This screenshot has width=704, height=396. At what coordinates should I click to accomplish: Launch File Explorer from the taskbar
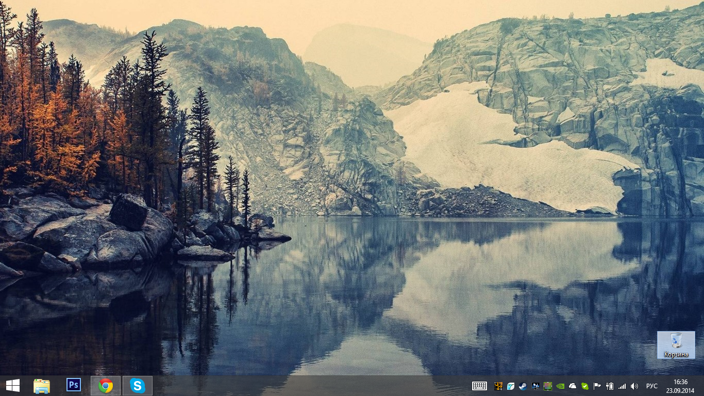coord(42,386)
